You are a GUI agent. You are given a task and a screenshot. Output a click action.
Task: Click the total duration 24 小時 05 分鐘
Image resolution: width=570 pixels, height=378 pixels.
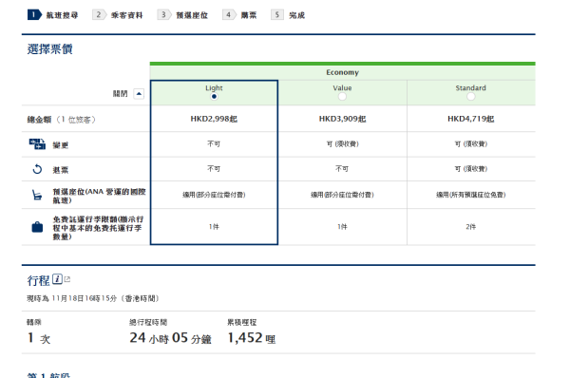pyautogui.click(x=170, y=338)
